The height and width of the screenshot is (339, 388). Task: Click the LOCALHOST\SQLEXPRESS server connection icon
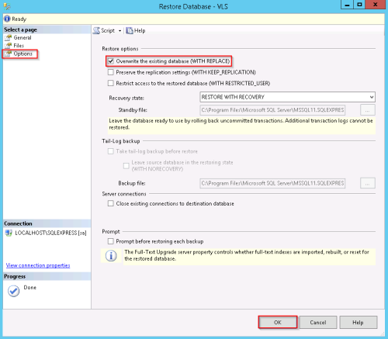click(x=9, y=233)
